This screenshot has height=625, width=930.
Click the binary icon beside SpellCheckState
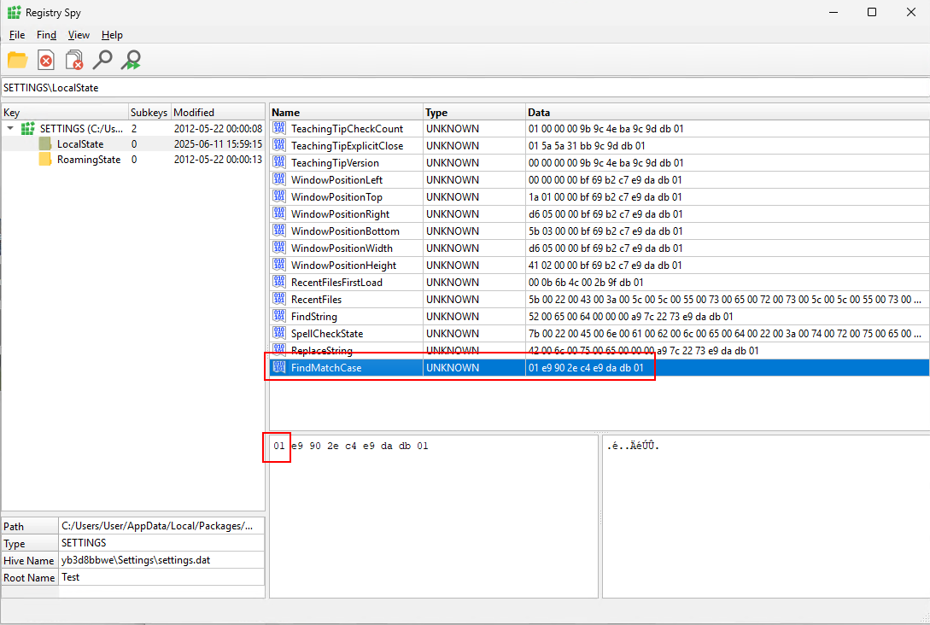pos(279,333)
